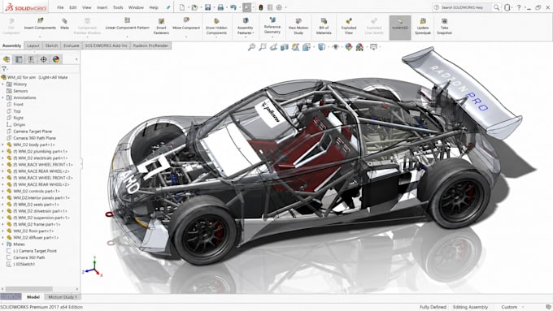The image size is (553, 311).
Task: Open Reference Geometry tool
Action: [272, 25]
